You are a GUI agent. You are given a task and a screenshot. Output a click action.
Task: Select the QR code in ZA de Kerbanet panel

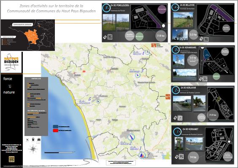(x=181, y=157)
